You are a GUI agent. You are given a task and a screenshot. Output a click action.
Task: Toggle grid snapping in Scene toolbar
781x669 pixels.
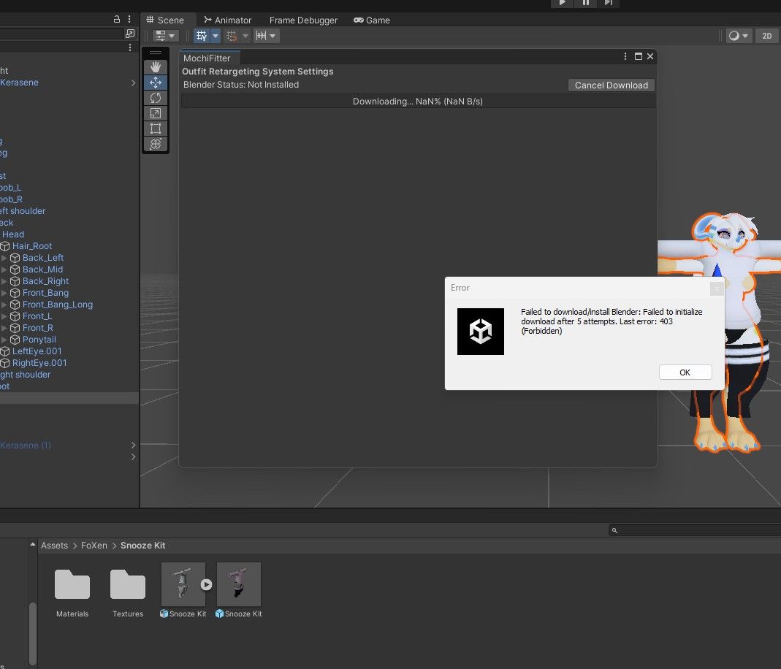coord(201,36)
